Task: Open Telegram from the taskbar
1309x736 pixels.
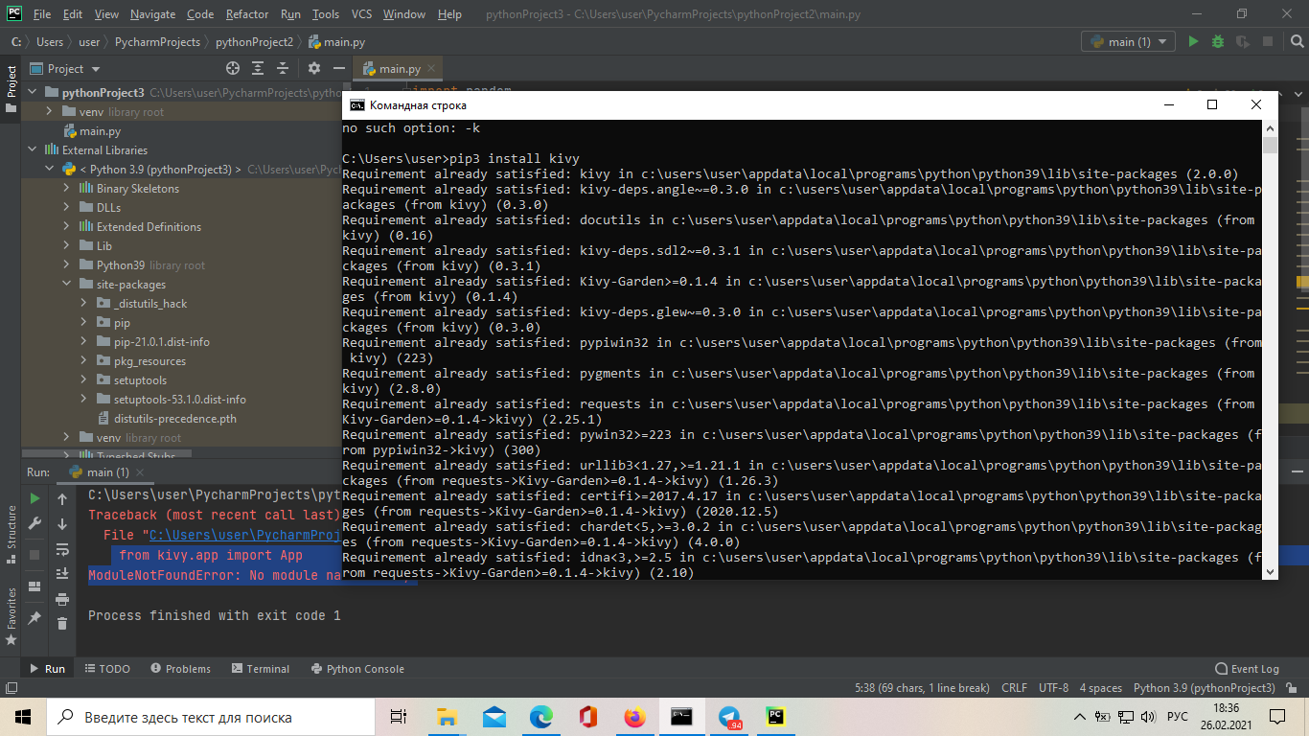Action: 729,717
